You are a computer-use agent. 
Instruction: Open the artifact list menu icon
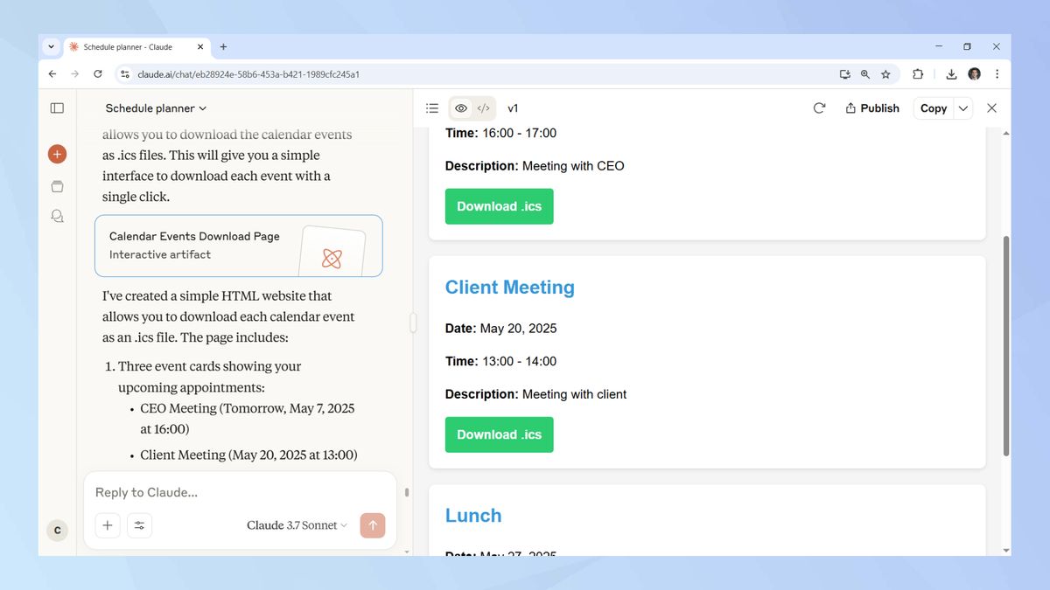click(x=431, y=108)
